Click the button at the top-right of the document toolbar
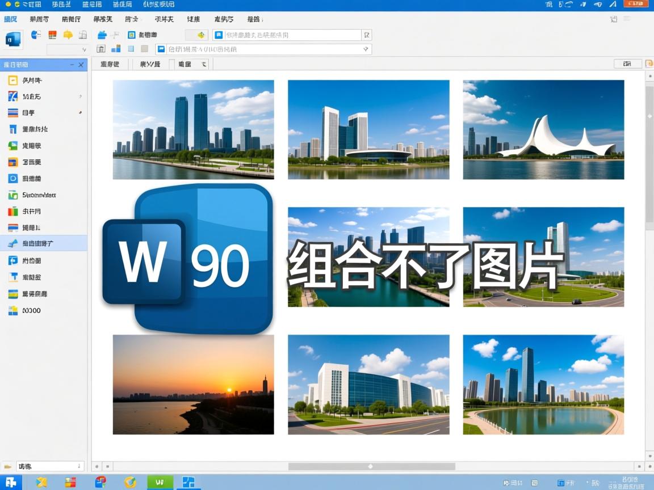This screenshot has width=654, height=490. click(x=627, y=64)
